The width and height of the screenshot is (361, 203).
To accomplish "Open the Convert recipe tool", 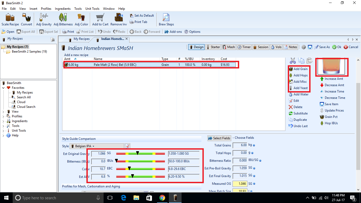I will (x=26, y=20).
